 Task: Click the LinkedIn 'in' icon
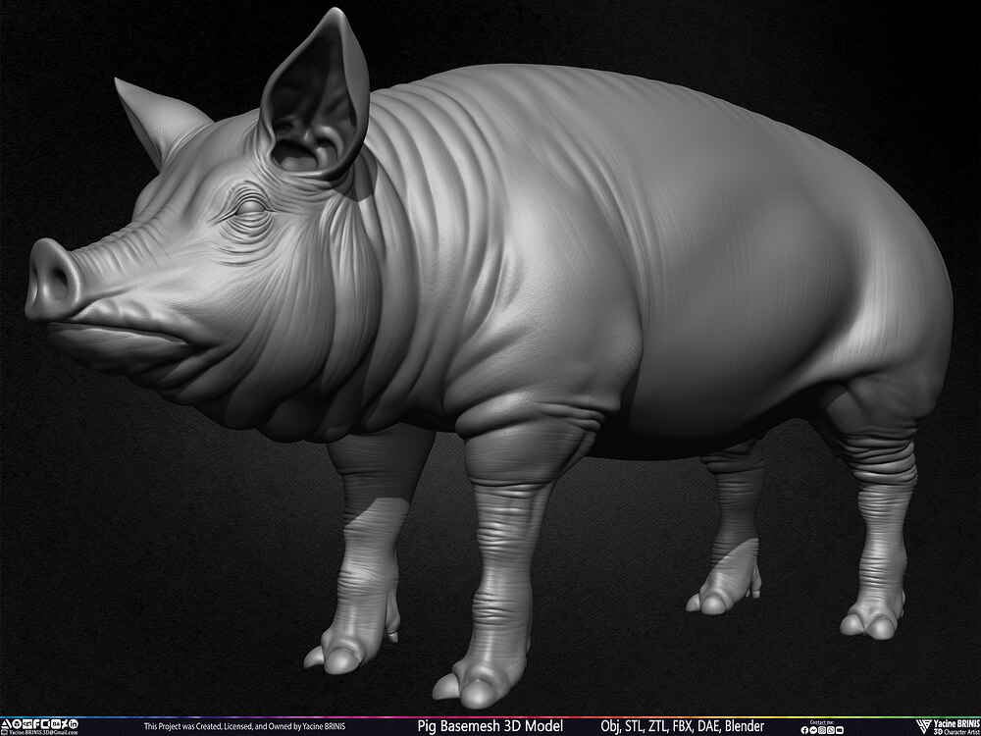[74, 724]
